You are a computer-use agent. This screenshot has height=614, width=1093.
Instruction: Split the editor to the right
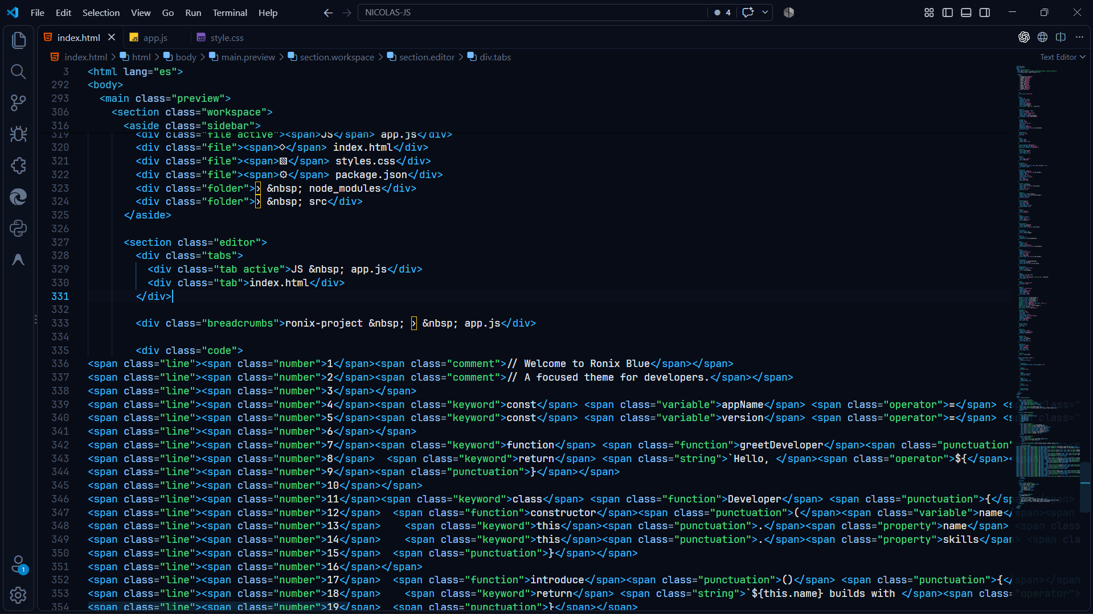(x=1061, y=38)
